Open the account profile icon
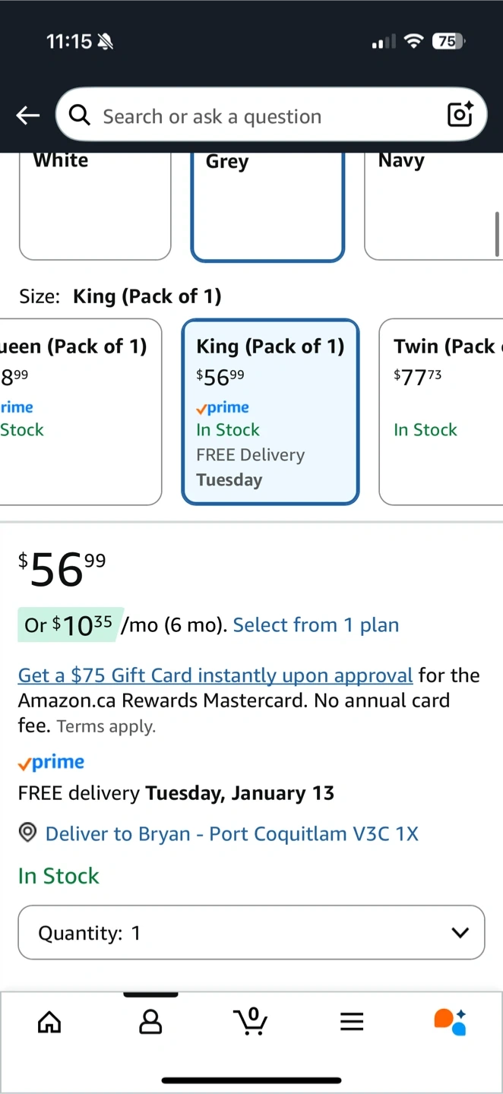The image size is (503, 1094). click(150, 1022)
